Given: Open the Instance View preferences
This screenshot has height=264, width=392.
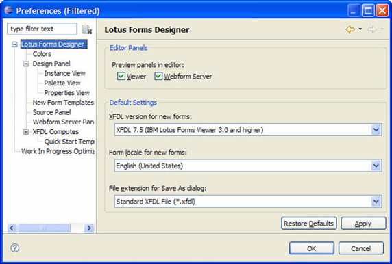Looking at the screenshot, I should click(64, 73).
